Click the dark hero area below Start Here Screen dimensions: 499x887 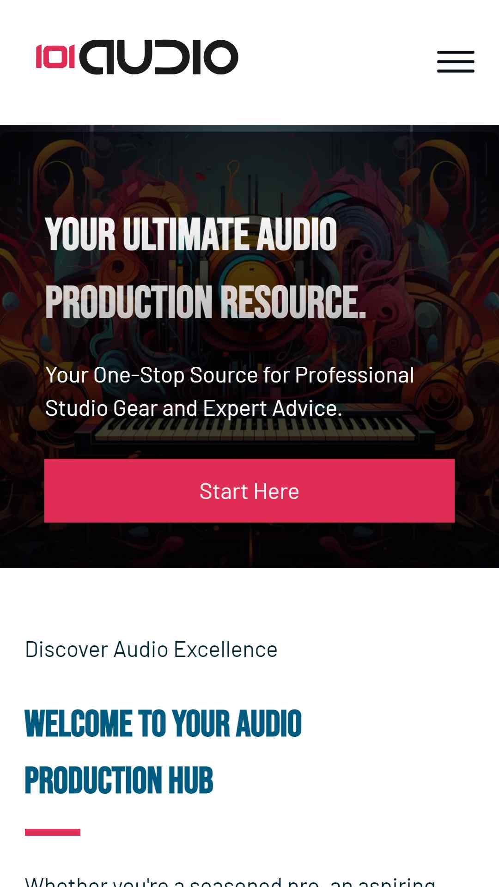pyautogui.click(x=249, y=545)
